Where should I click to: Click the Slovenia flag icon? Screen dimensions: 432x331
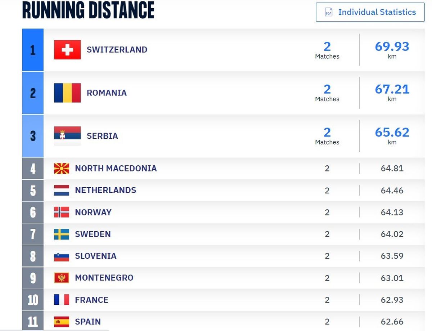pyautogui.click(x=62, y=256)
